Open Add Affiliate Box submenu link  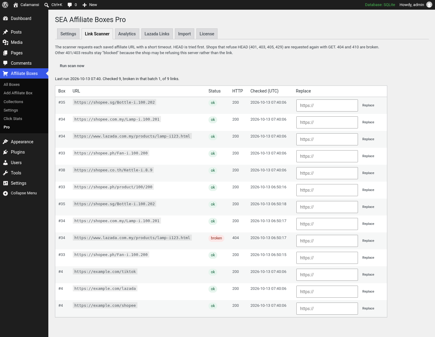(18, 93)
